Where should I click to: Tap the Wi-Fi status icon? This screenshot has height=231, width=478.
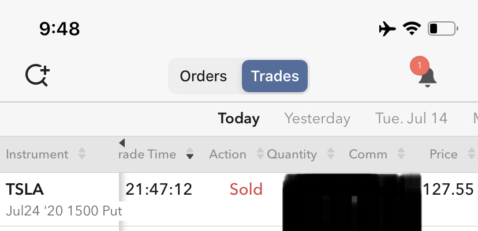(x=412, y=28)
